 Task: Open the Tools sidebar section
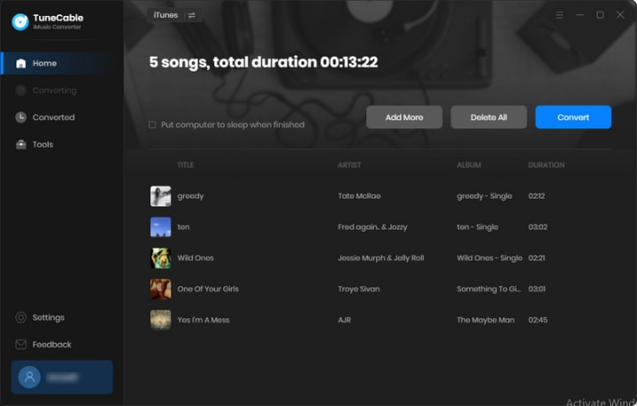click(42, 144)
